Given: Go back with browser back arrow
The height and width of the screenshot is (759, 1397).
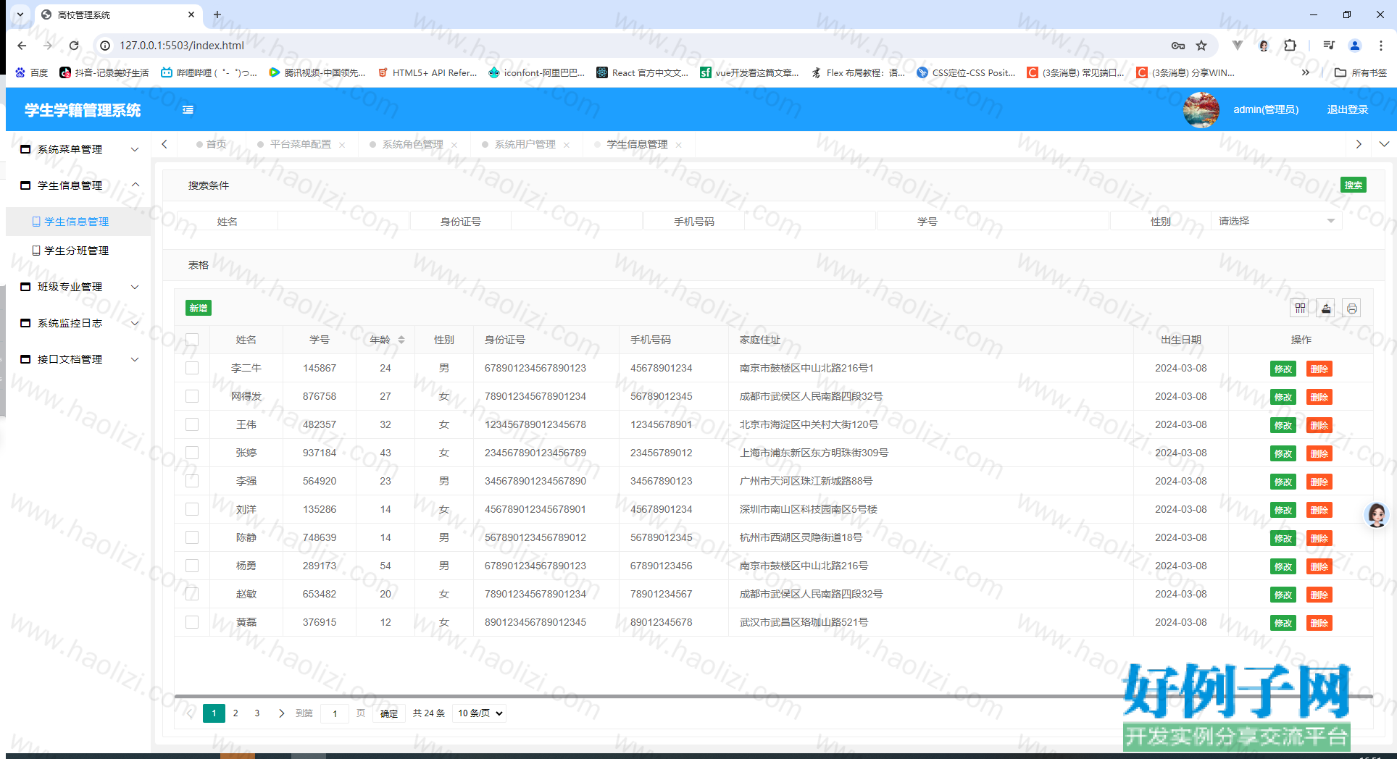Looking at the screenshot, I should [22, 46].
